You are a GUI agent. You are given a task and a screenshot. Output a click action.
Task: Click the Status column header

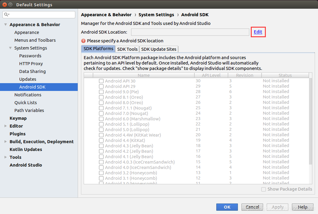click(x=285, y=75)
